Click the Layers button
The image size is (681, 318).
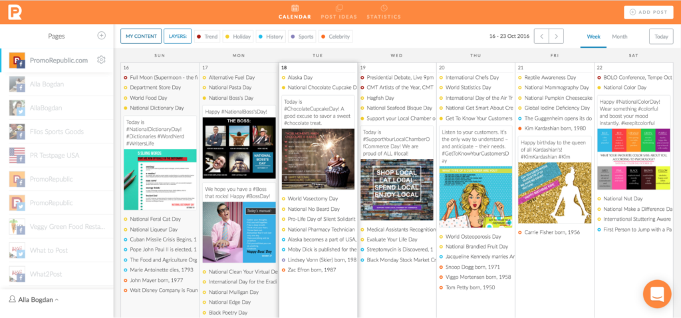coord(178,37)
